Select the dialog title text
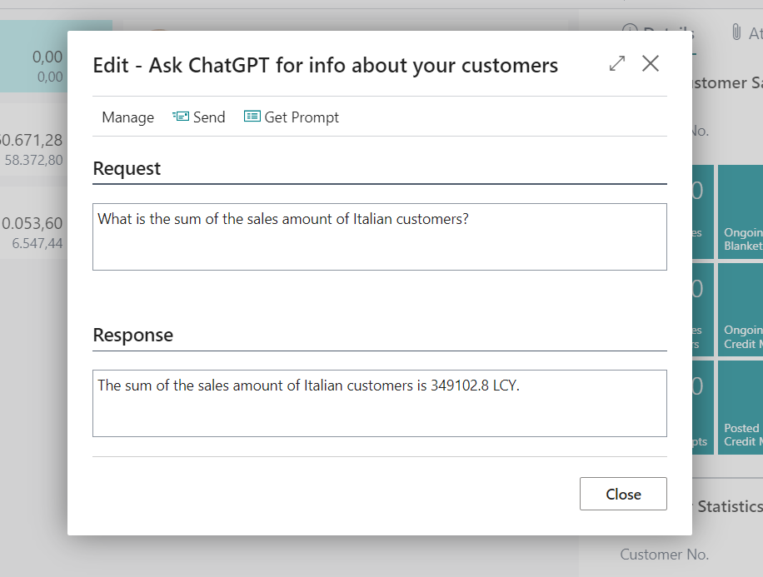 325,65
